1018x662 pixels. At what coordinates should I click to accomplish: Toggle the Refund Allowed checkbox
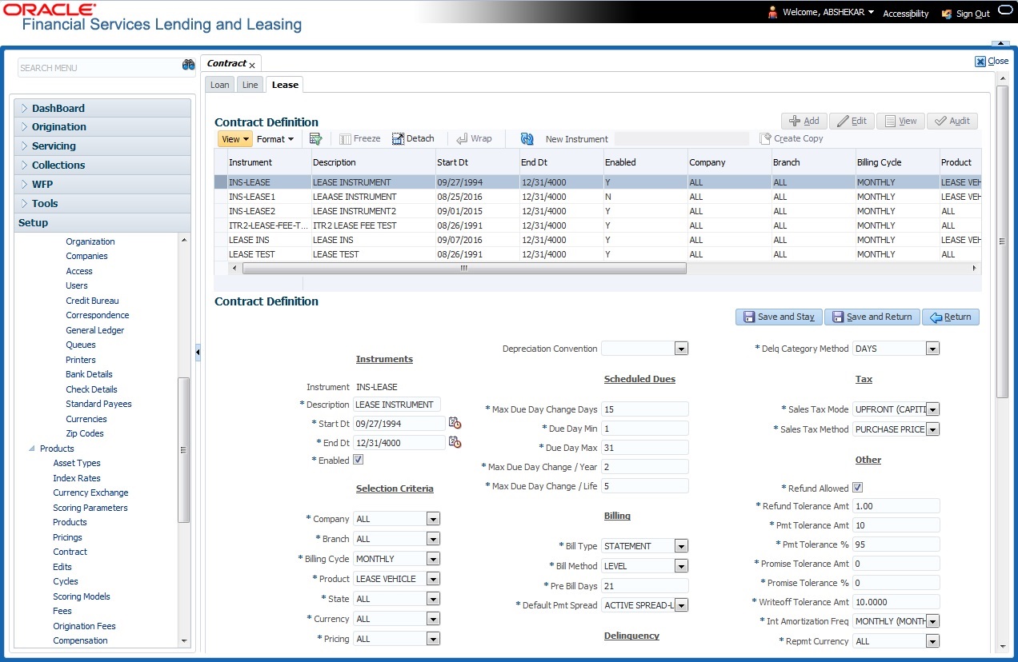pyautogui.click(x=857, y=488)
